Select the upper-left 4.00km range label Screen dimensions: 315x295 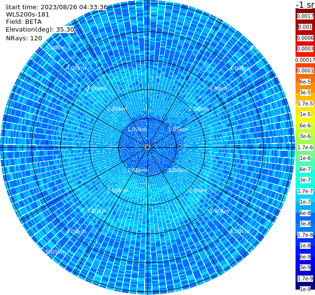pyautogui.click(x=76, y=68)
